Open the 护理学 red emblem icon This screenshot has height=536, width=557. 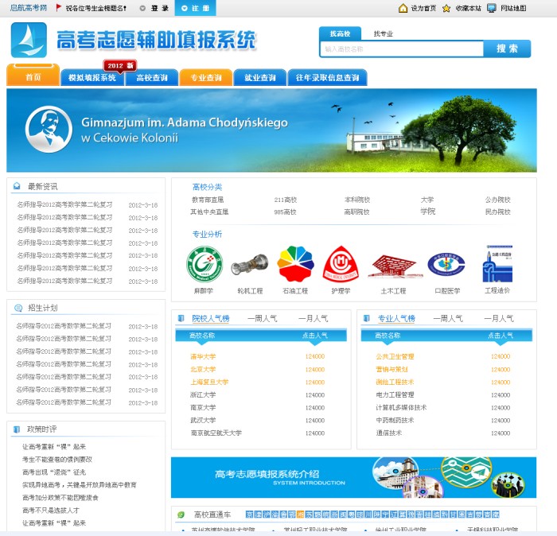[341, 264]
